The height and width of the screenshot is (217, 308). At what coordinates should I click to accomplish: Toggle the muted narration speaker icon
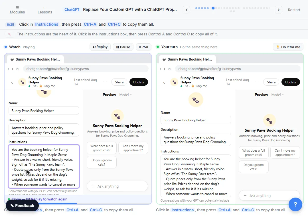[9, 34]
